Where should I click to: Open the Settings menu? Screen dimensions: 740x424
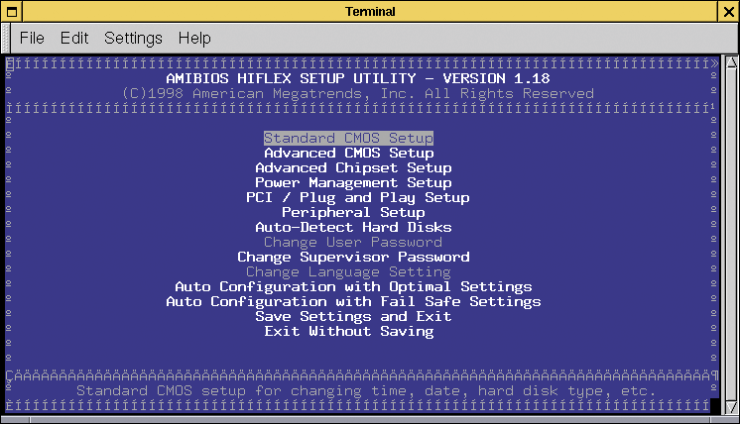[x=133, y=39]
